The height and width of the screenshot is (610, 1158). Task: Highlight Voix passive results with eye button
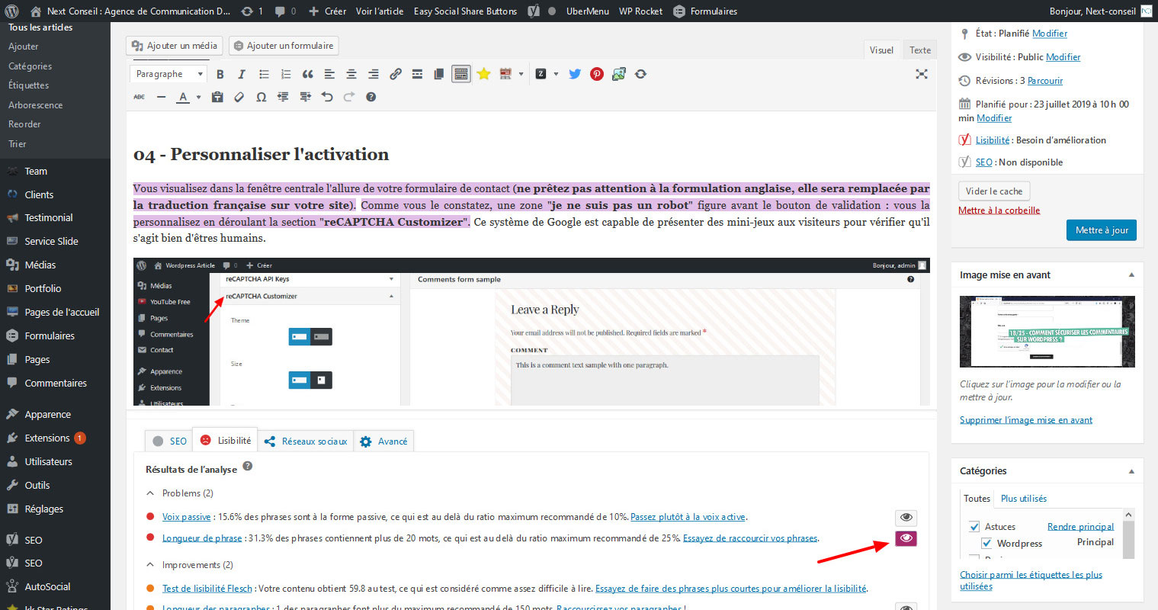pos(906,518)
